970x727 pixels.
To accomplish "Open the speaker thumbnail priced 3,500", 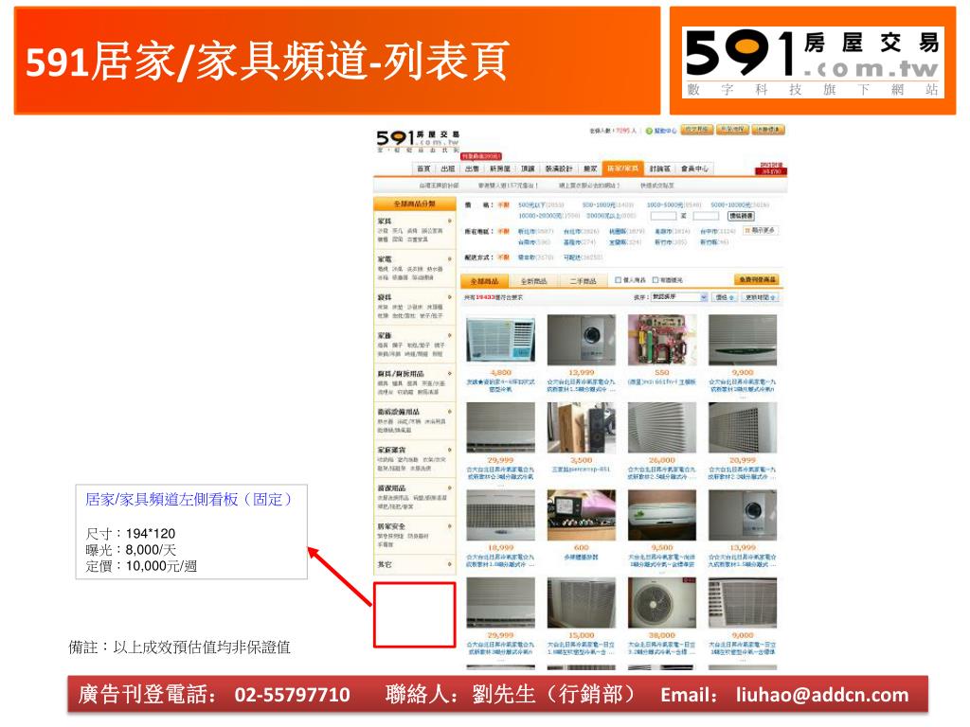I will (582, 428).
